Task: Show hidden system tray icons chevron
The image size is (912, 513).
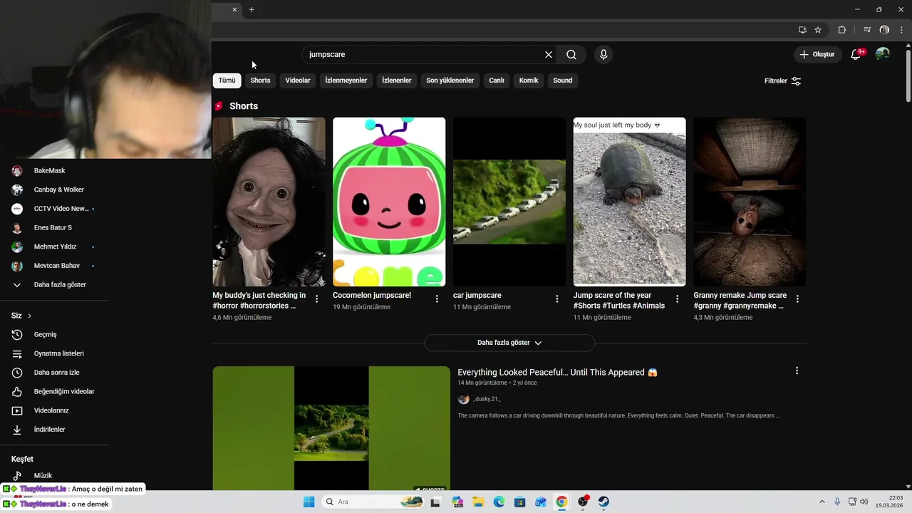Action: [x=822, y=502]
